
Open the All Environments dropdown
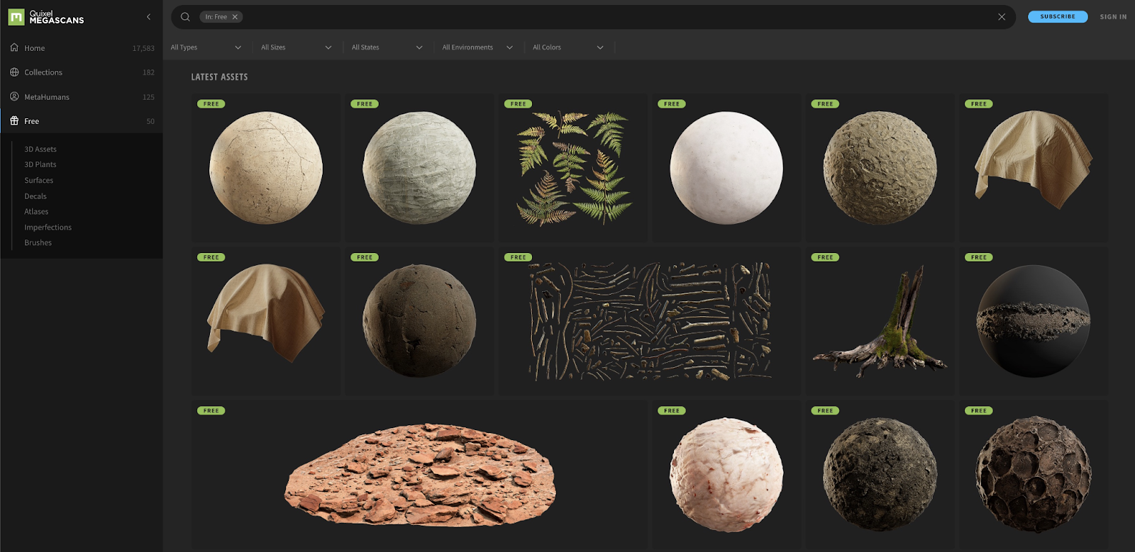pyautogui.click(x=477, y=47)
